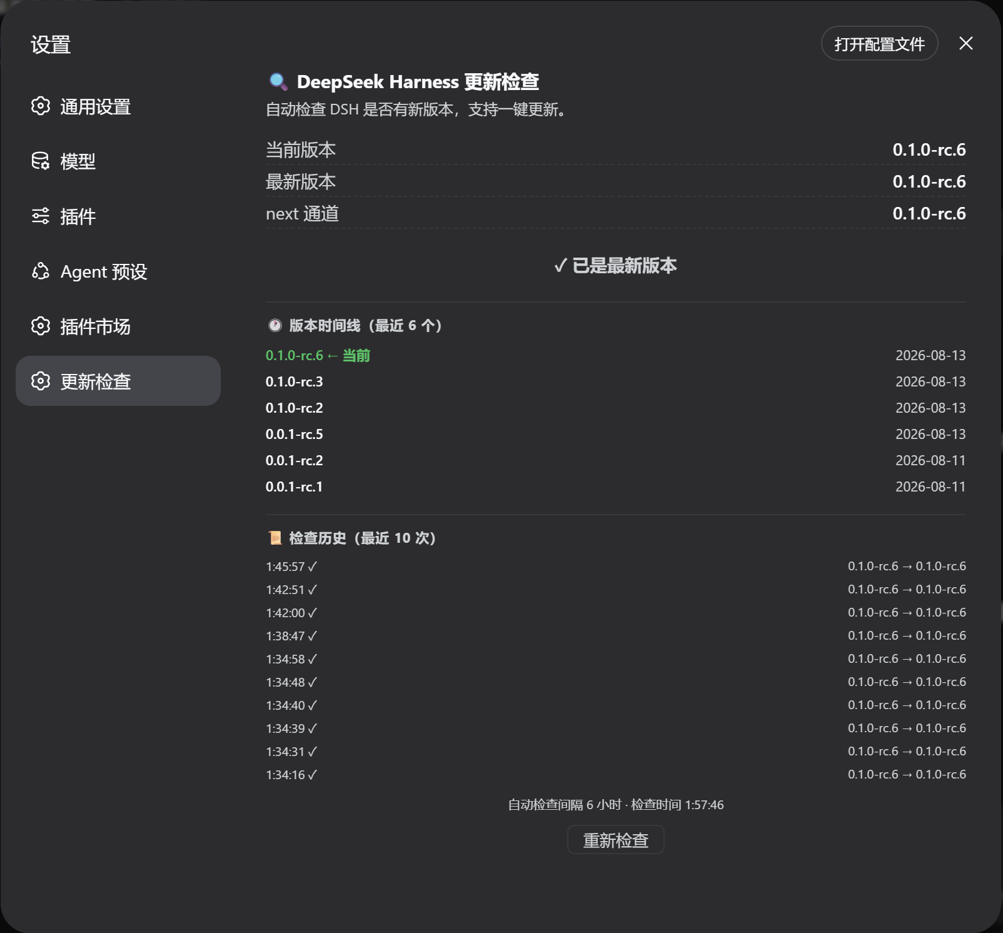Screen dimensions: 1003x933
Task: Click history entry 1:42:00 ✓
Action: [x=292, y=613]
